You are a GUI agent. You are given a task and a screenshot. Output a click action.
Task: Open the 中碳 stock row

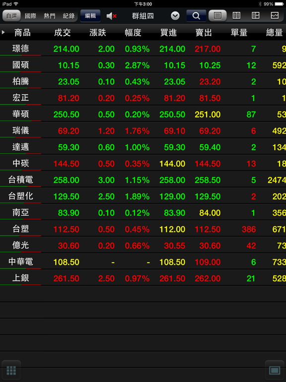(143, 163)
